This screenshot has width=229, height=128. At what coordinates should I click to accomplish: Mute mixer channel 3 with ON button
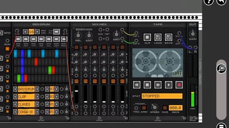click(x=95, y=81)
